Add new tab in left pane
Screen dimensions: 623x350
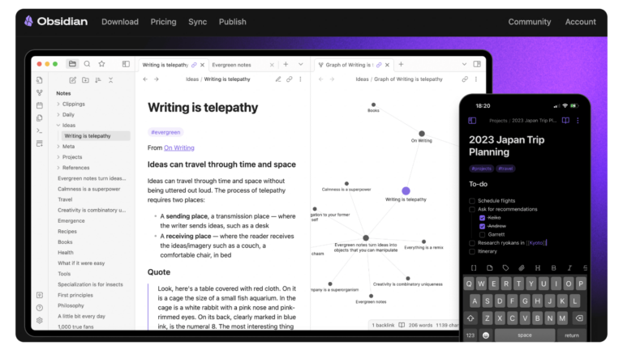[286, 64]
